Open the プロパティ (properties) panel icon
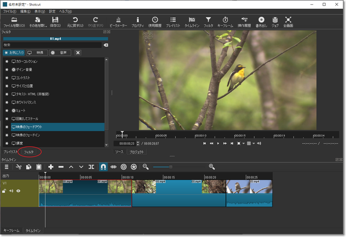Viewport: 346px width, 237px height. [x=137, y=21]
